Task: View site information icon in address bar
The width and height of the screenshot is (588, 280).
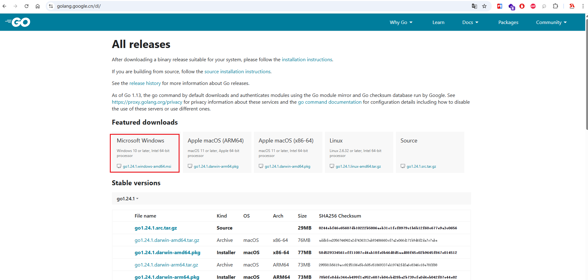Action: click(x=51, y=6)
